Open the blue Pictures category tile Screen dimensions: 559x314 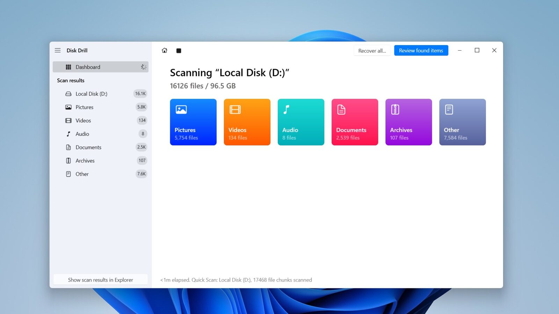pyautogui.click(x=193, y=122)
